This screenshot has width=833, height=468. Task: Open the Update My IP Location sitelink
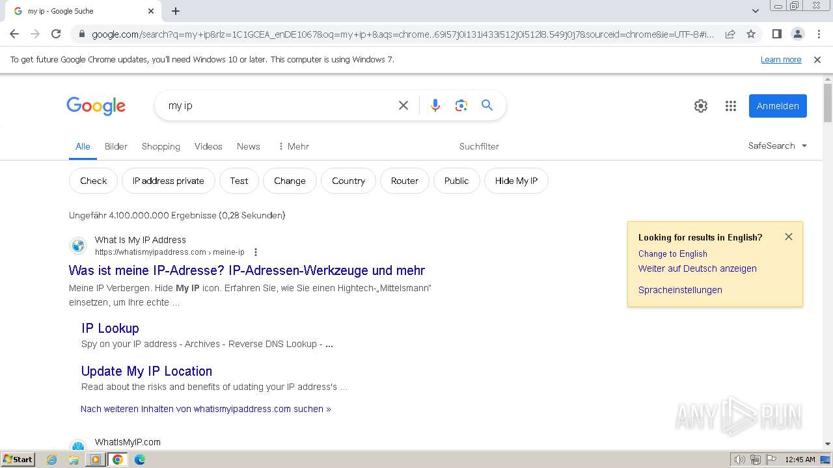tap(146, 371)
